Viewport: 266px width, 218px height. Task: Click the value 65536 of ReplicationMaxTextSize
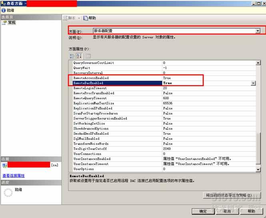168,103
